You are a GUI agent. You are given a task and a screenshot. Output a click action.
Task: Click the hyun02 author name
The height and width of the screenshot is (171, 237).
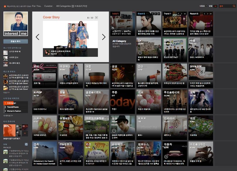[x=54, y=54]
